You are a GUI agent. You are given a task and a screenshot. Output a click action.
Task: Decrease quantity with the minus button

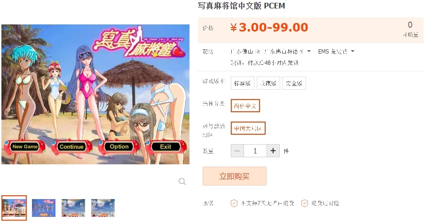pyautogui.click(x=237, y=151)
